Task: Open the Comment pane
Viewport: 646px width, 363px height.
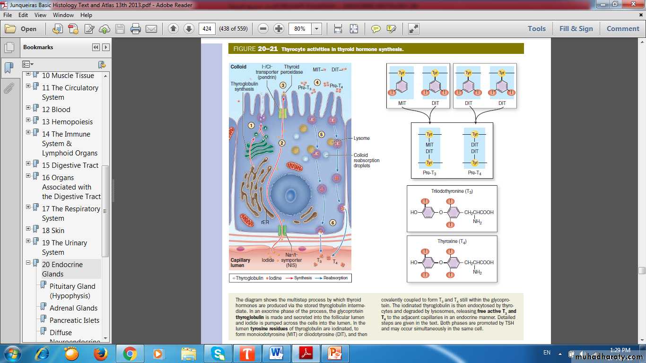Action: 622,29
